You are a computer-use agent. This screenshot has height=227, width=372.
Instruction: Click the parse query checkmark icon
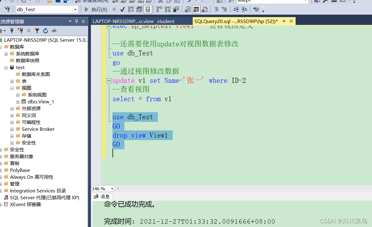(123, 9)
